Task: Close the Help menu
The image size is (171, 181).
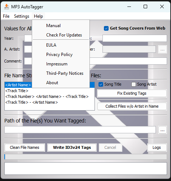Action: click(38, 16)
